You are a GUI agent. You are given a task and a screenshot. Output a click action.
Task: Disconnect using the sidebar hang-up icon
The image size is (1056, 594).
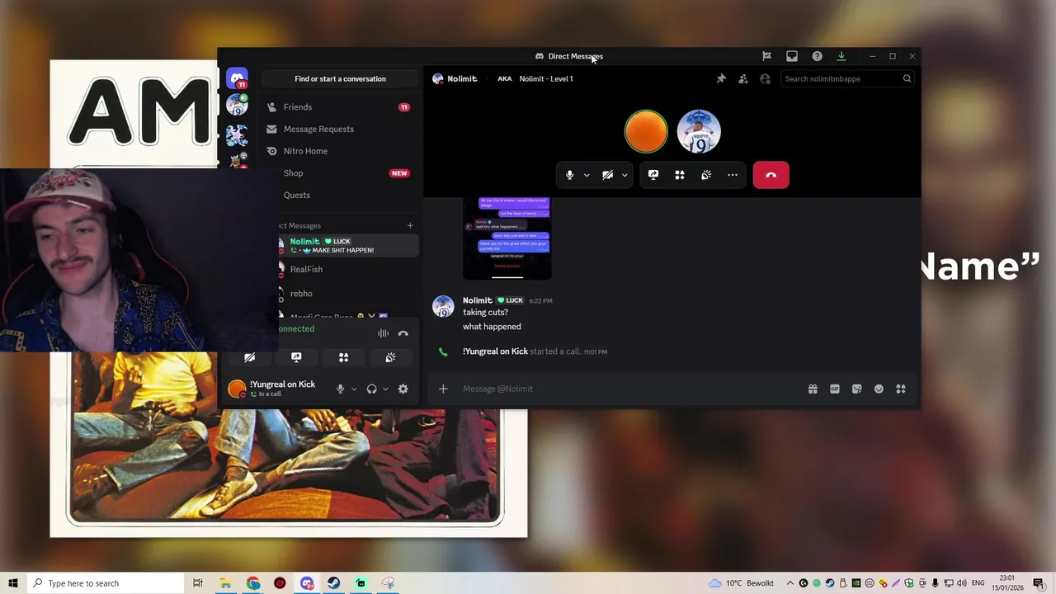tap(403, 333)
